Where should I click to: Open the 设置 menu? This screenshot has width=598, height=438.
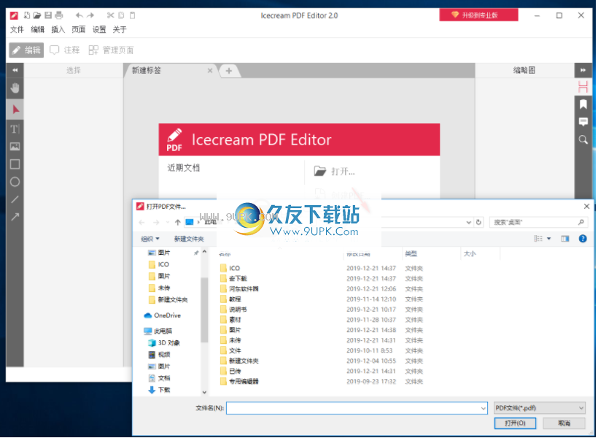tap(99, 29)
